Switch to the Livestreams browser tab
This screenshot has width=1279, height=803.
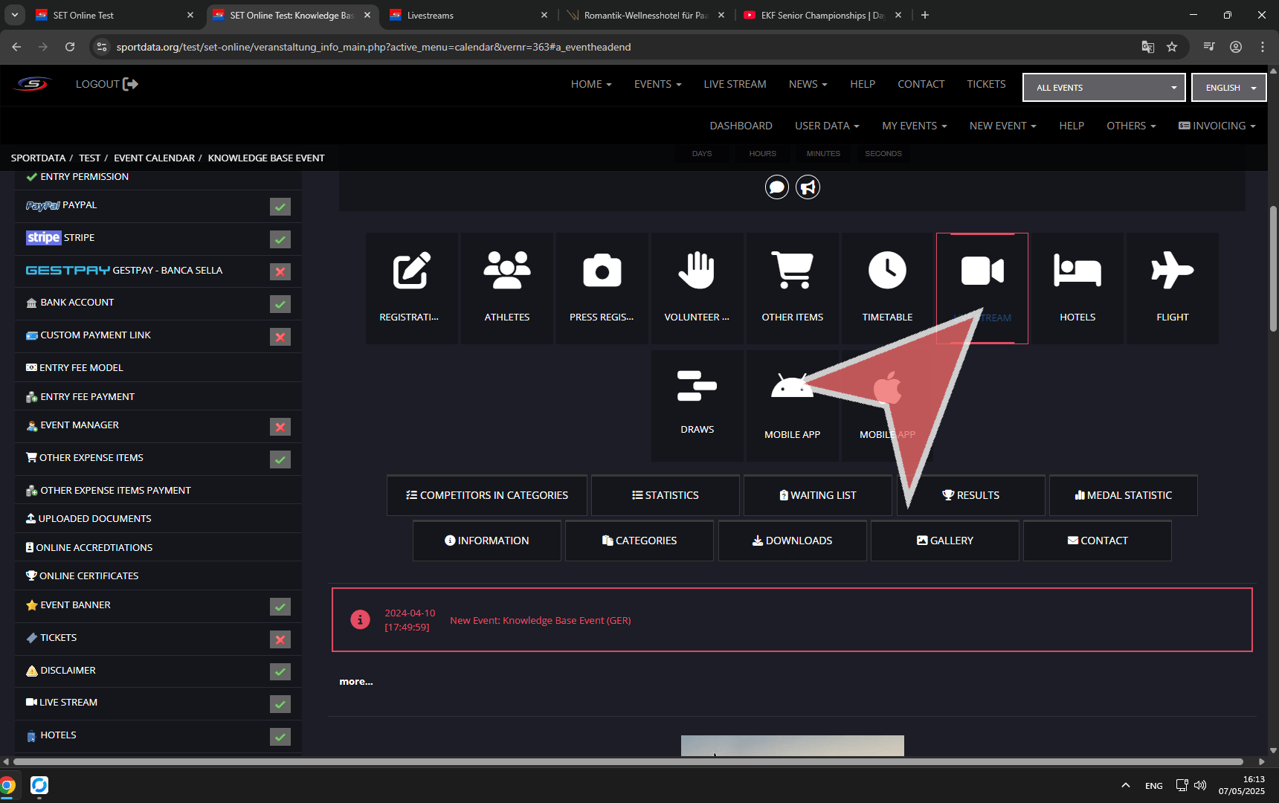[x=467, y=15]
